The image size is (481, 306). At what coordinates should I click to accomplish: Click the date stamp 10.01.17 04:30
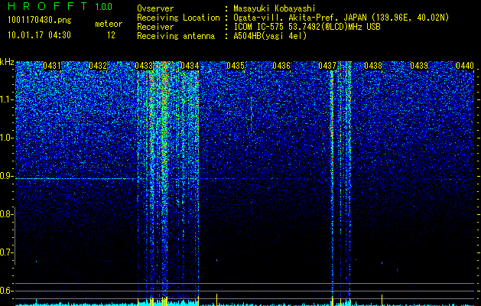coord(39,35)
